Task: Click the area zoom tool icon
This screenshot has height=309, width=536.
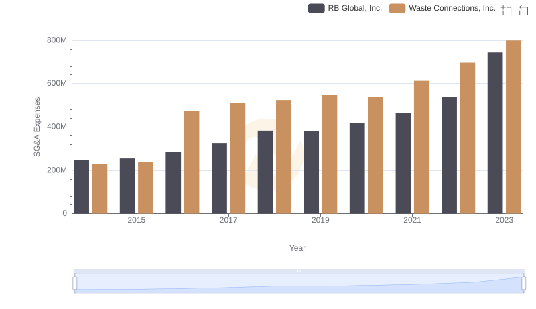Action: click(x=507, y=10)
